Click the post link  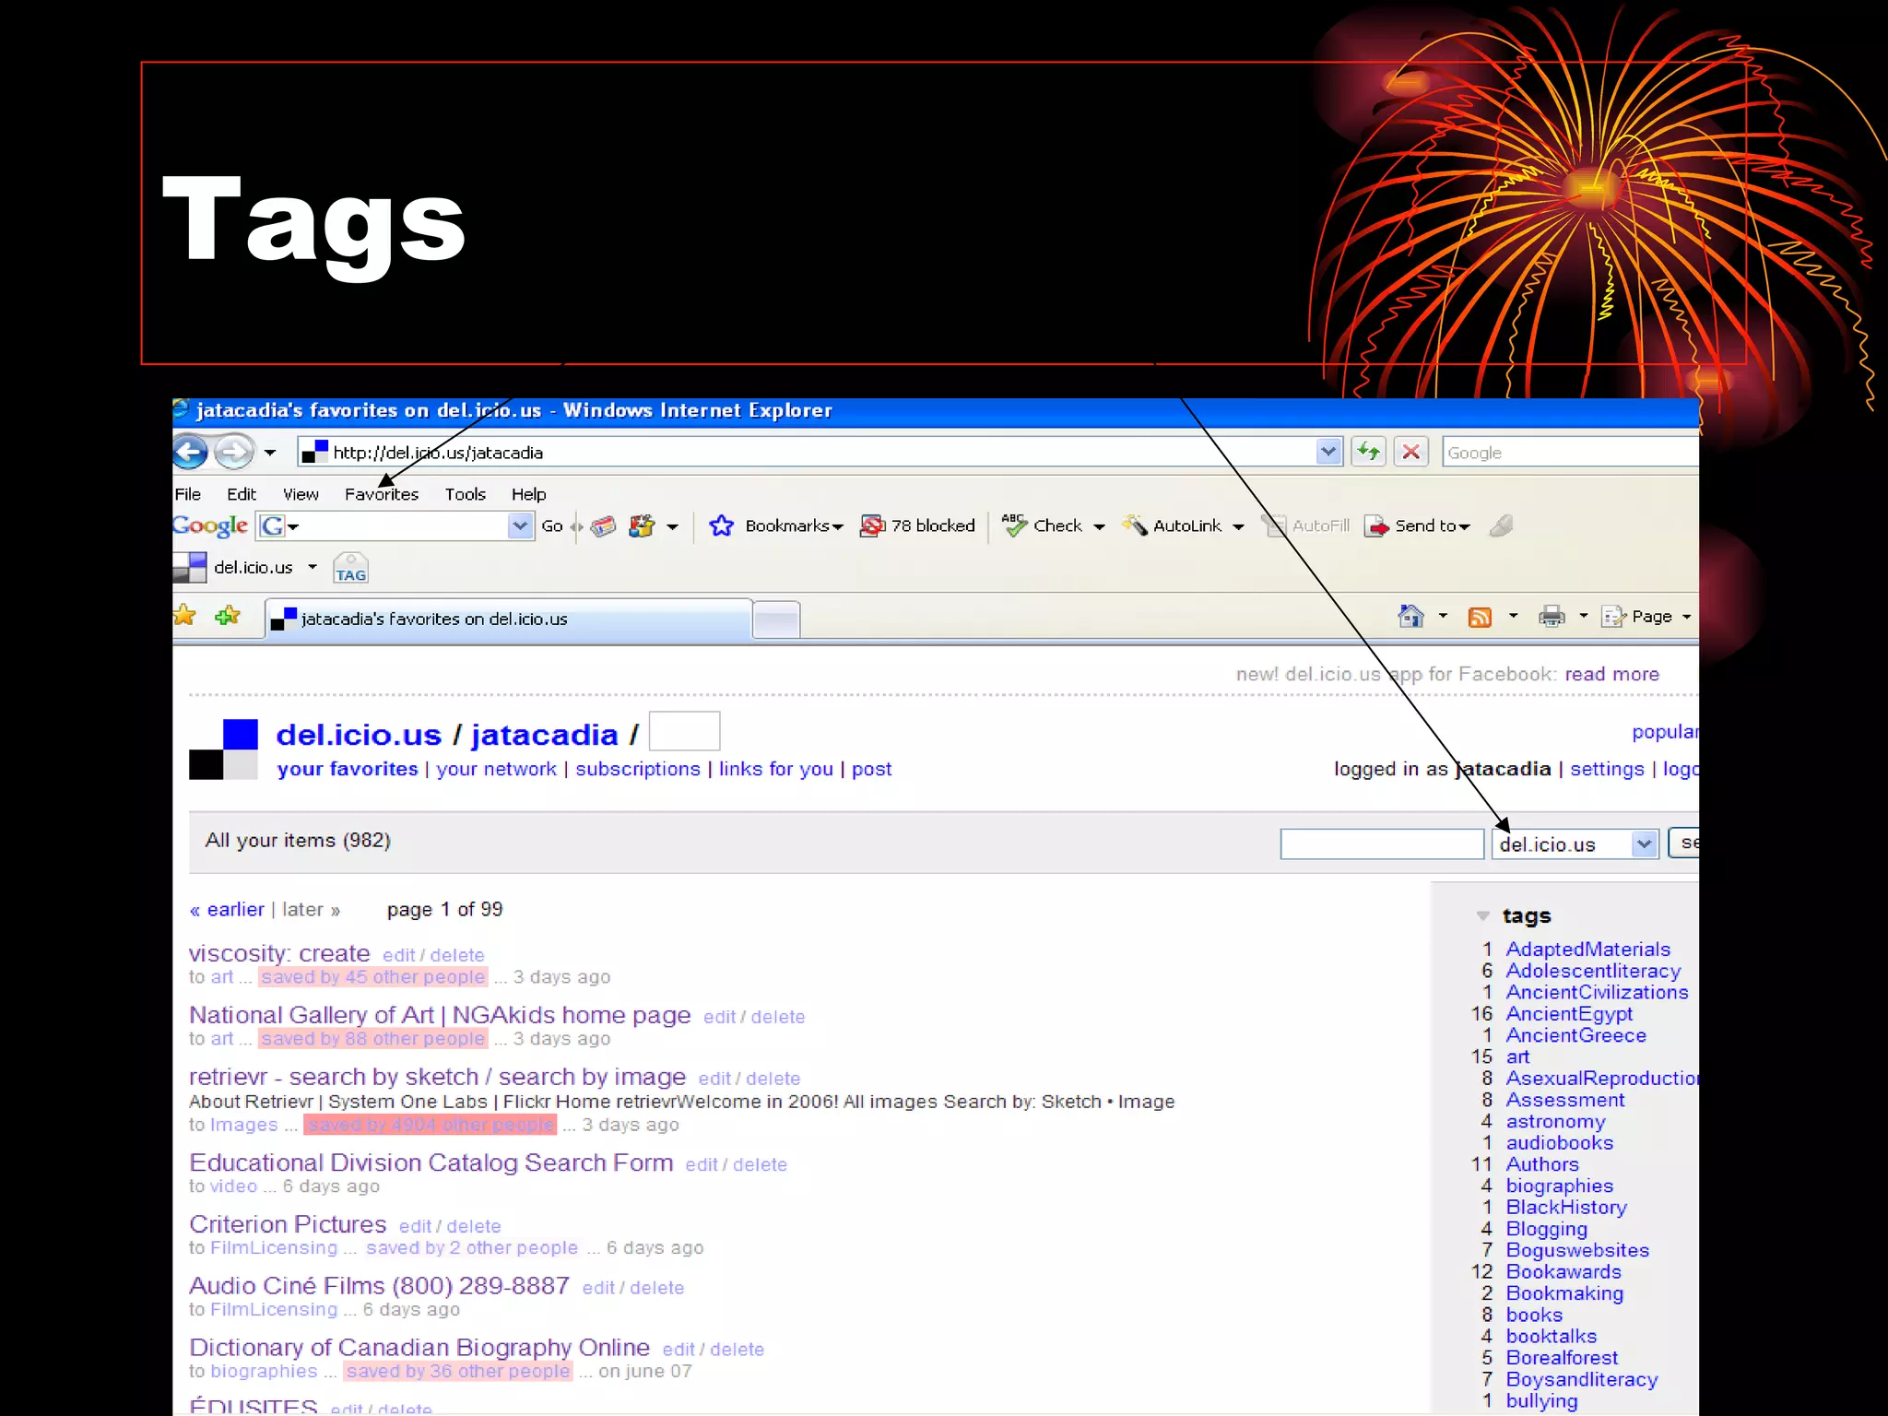[x=871, y=770]
